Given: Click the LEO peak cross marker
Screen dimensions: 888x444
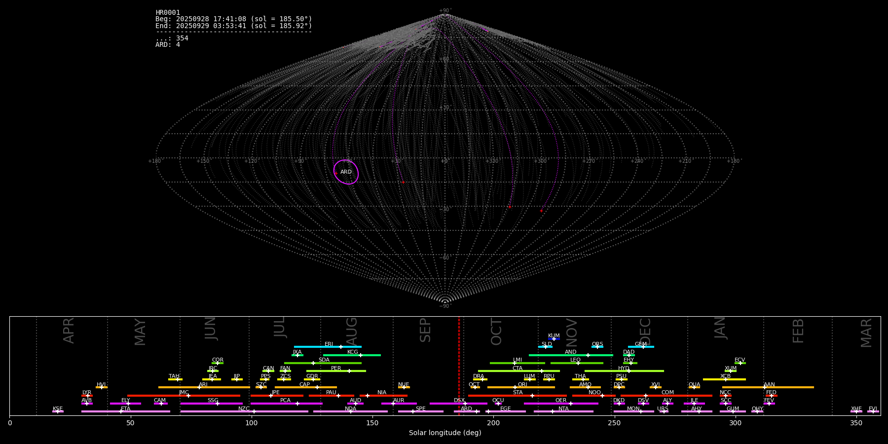Looking at the screenshot, I should 578,363.
